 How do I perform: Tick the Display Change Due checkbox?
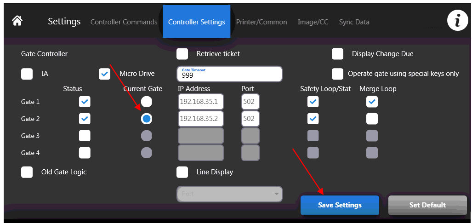point(338,54)
